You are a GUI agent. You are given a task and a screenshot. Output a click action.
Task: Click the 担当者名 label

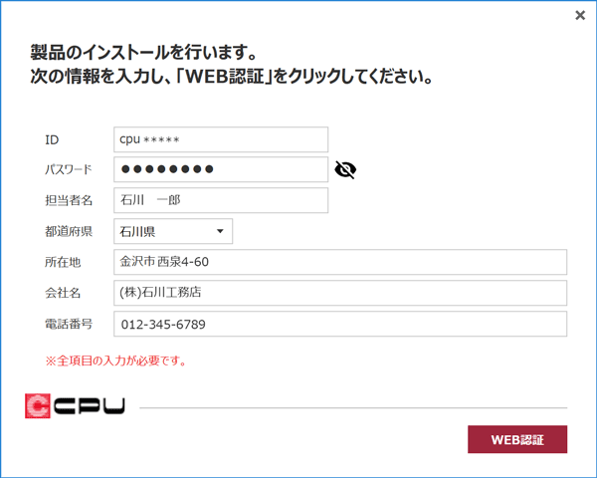click(x=69, y=200)
